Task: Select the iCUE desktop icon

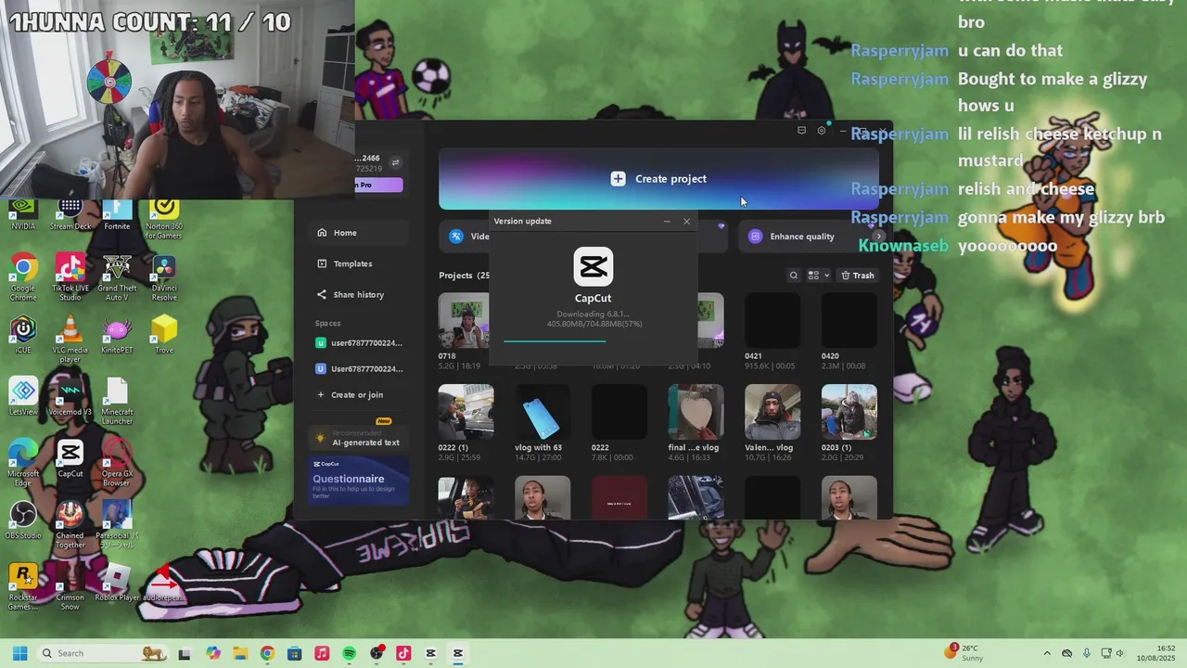Action: pos(23,336)
